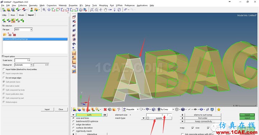Switch to the Mask tab
Viewport: 259px width, 135px height.
(13, 15)
